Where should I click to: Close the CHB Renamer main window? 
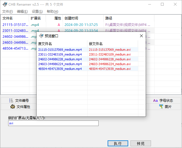click(x=175, y=4)
